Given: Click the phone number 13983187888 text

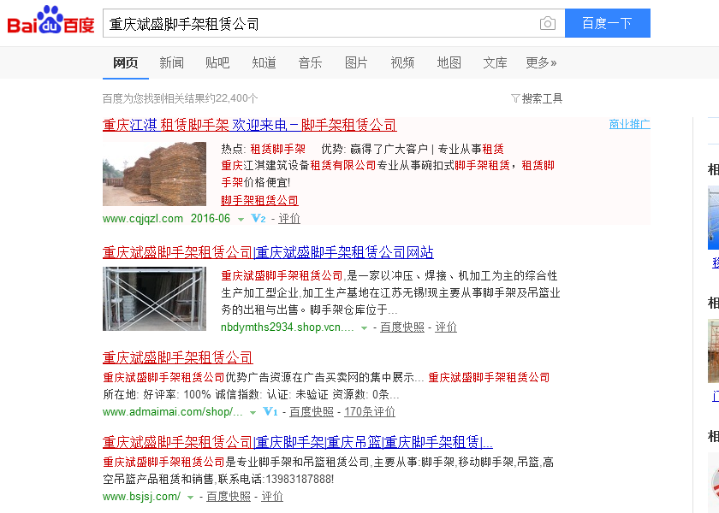Looking at the screenshot, I should click(298, 479).
